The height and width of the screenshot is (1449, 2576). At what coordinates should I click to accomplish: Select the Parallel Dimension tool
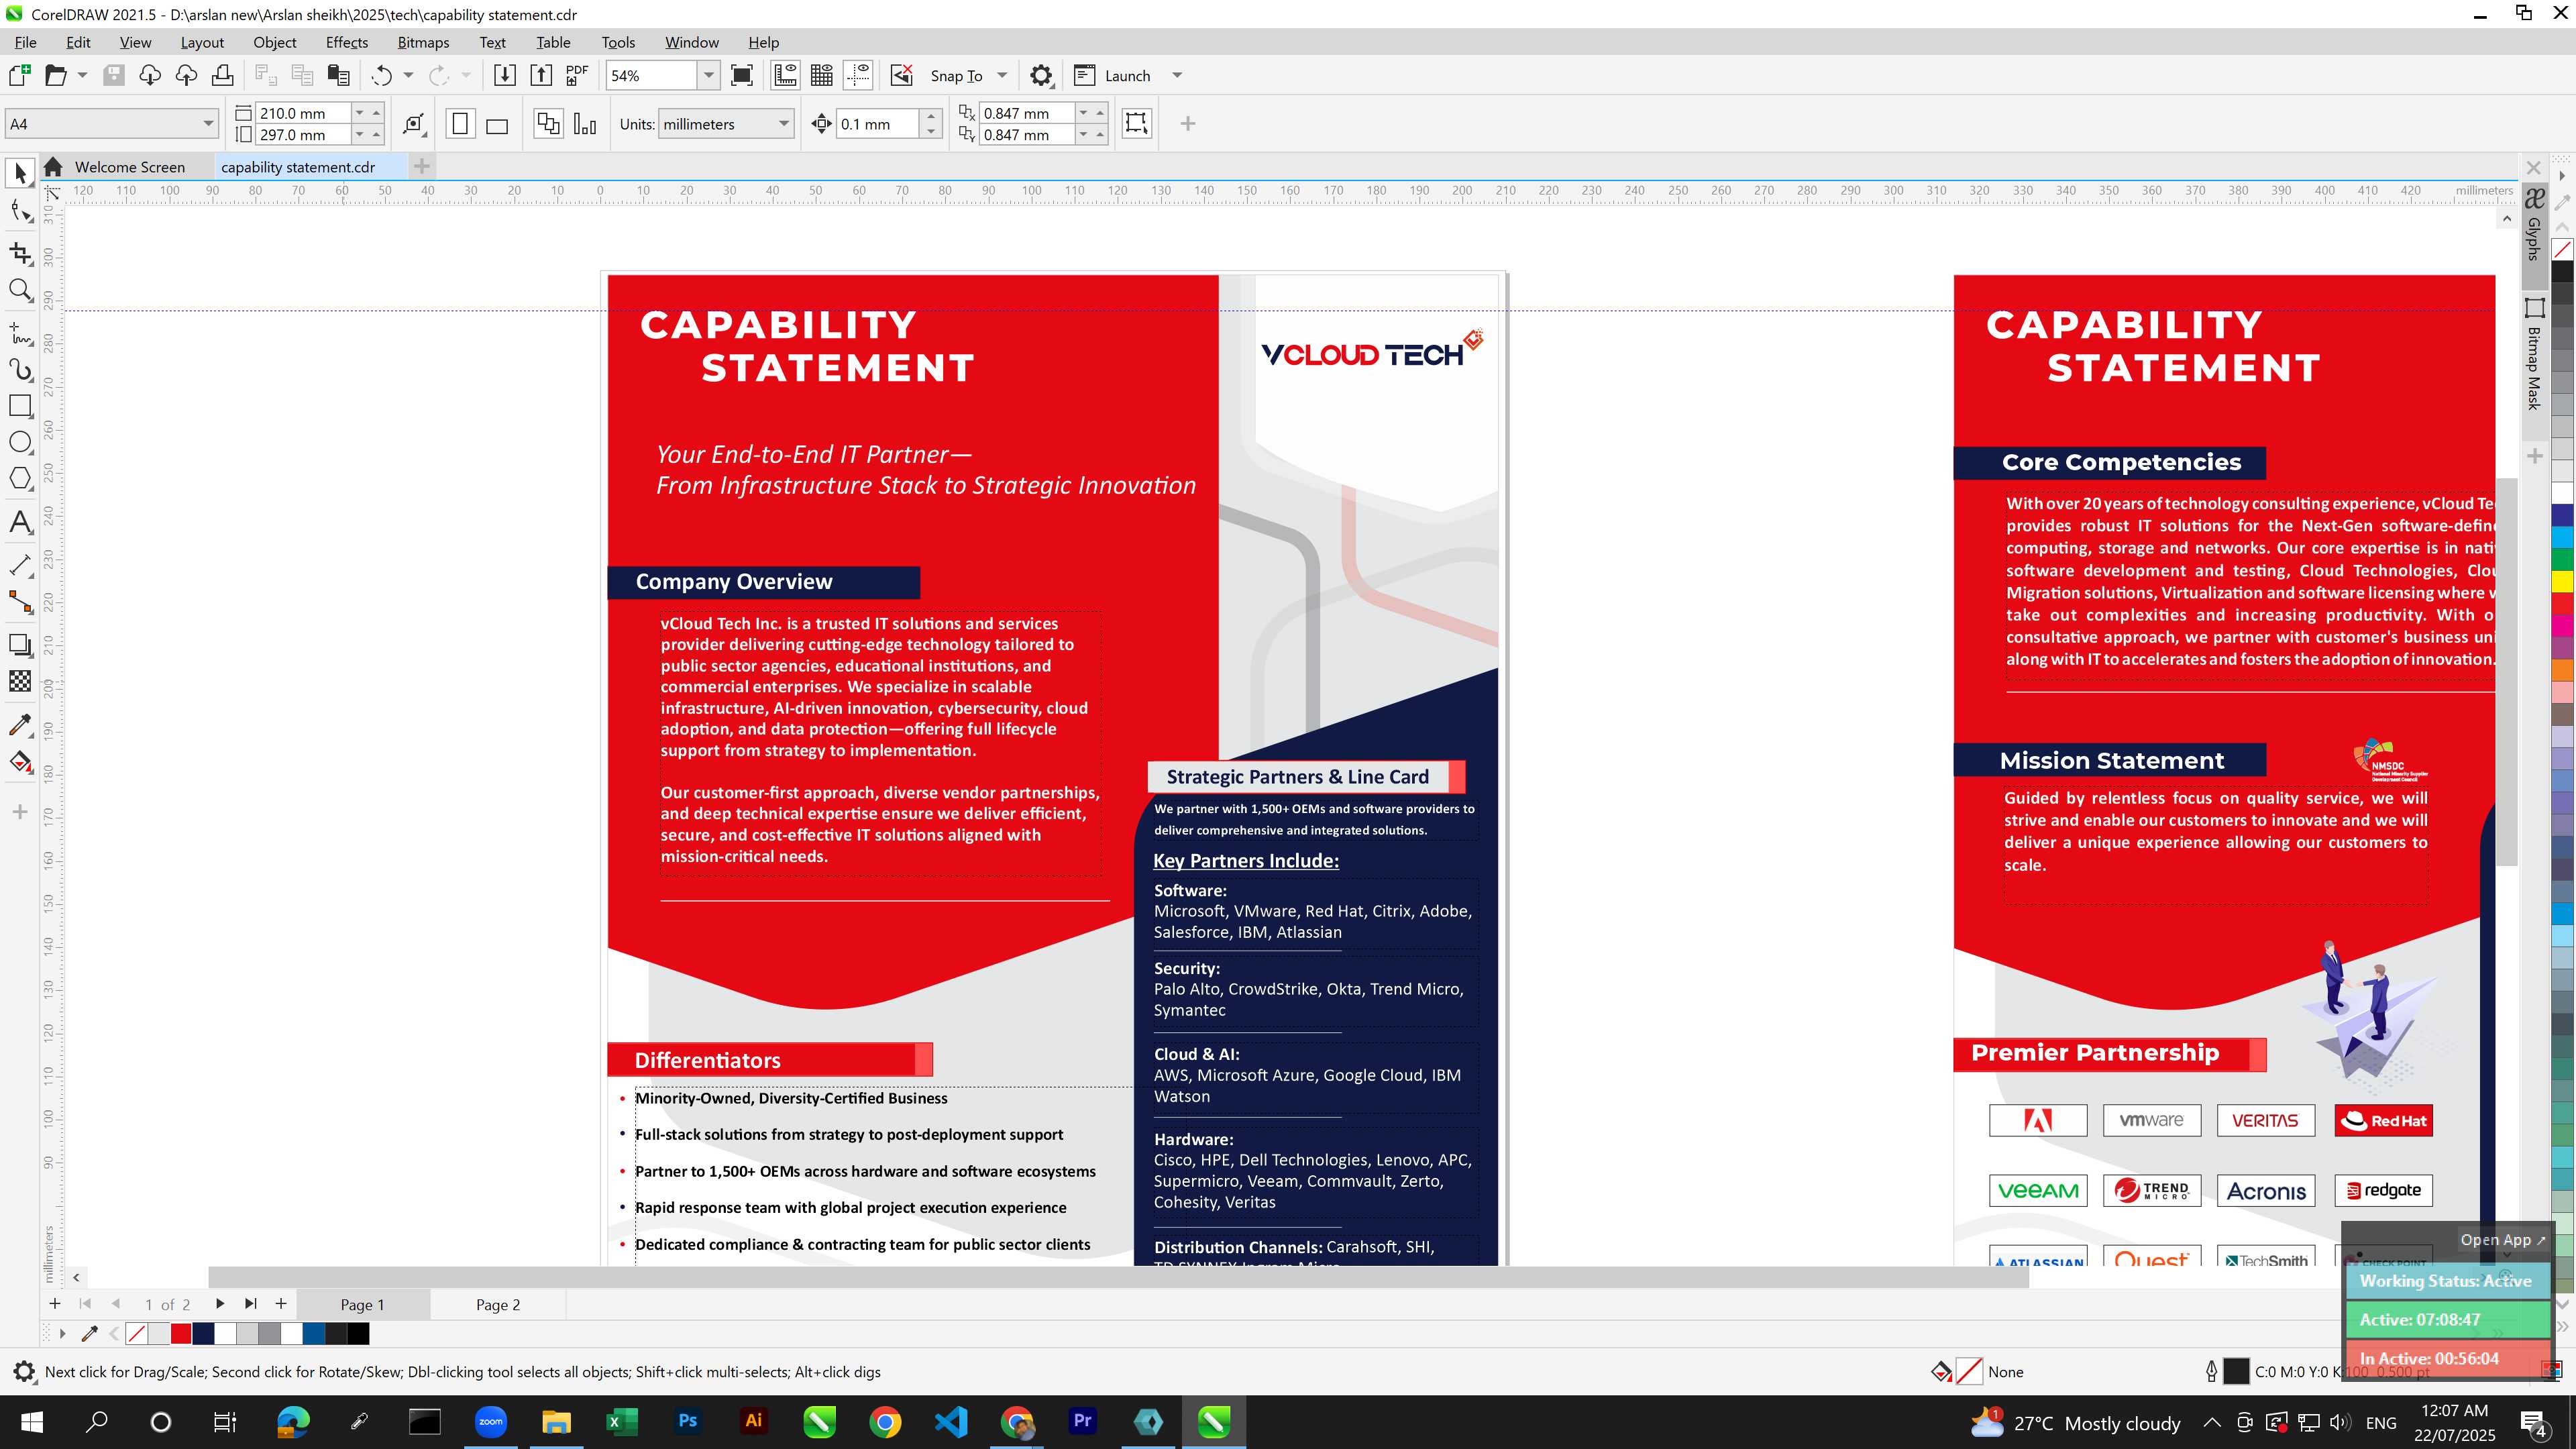[x=20, y=565]
